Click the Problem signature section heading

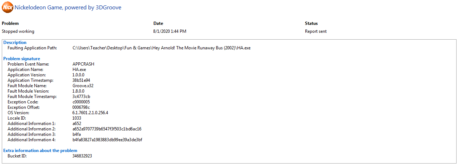[22, 59]
